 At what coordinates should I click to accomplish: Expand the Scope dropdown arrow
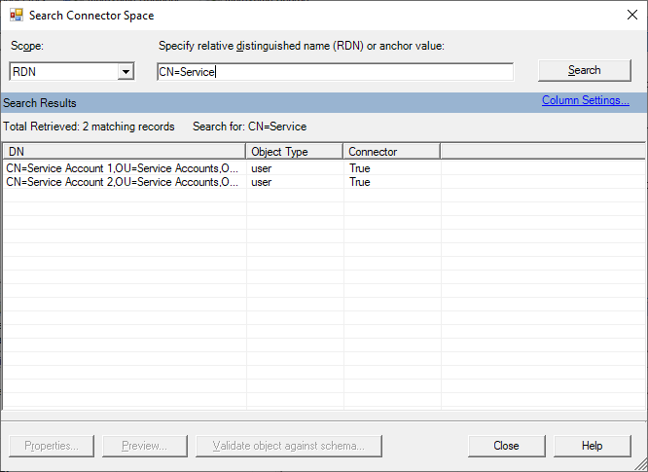pos(125,71)
